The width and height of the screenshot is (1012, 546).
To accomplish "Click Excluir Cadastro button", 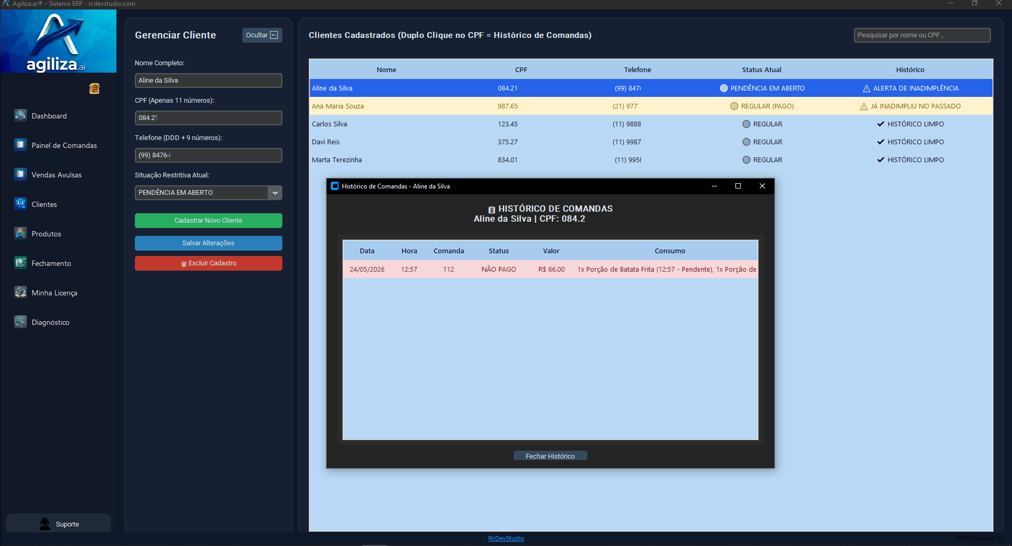I will [x=209, y=263].
